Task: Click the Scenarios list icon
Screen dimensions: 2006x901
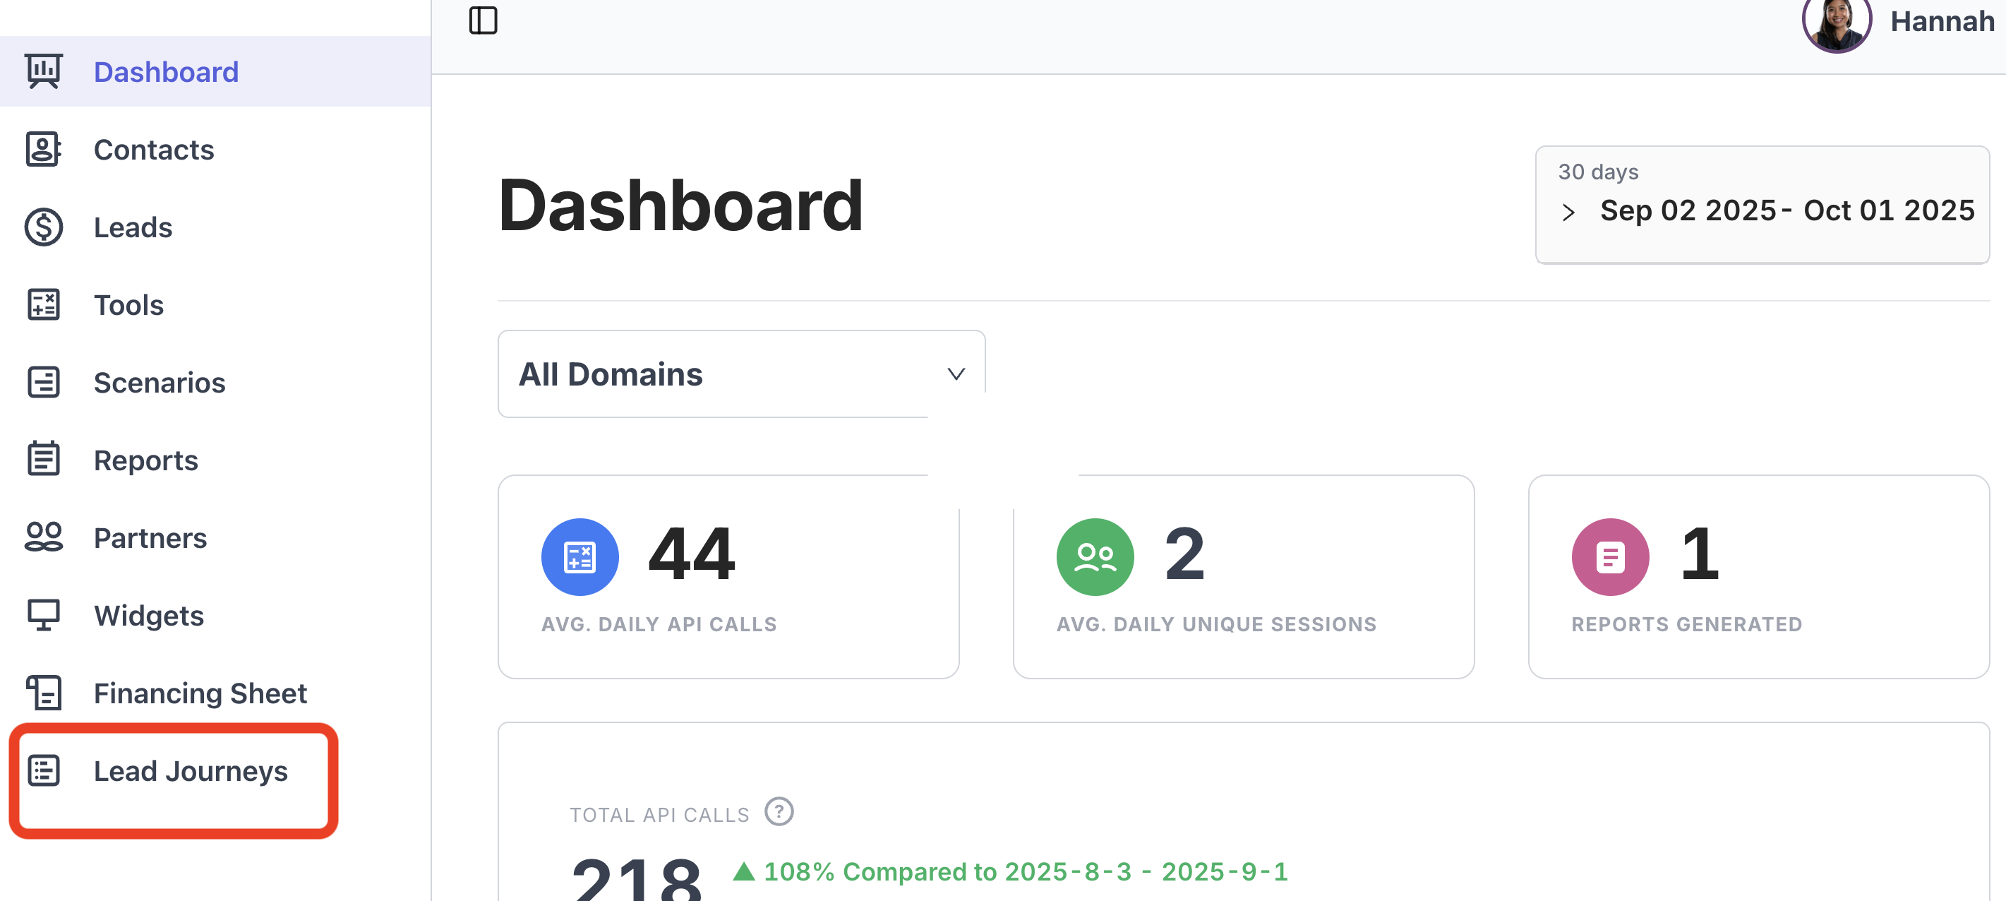Action: click(x=44, y=383)
